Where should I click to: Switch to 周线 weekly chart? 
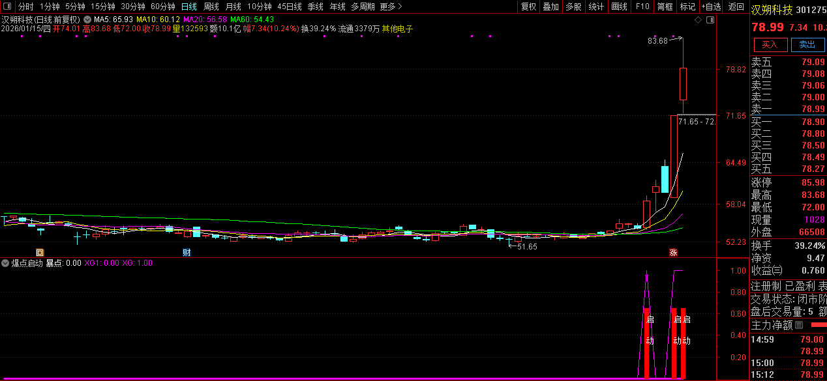coord(211,7)
